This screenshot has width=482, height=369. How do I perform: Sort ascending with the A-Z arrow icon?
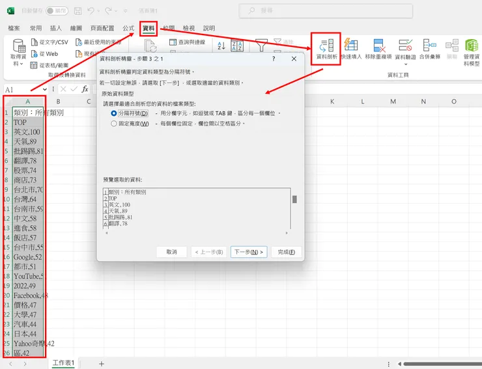tap(221, 46)
